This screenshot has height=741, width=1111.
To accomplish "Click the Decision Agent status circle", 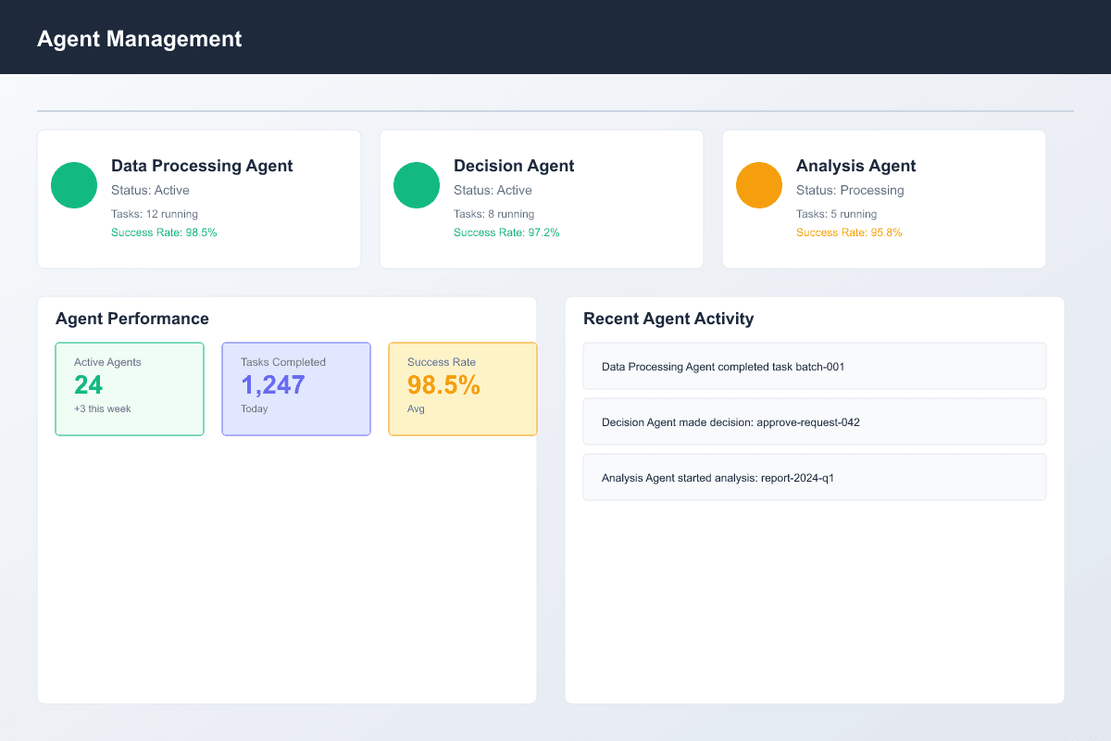I will pos(417,185).
